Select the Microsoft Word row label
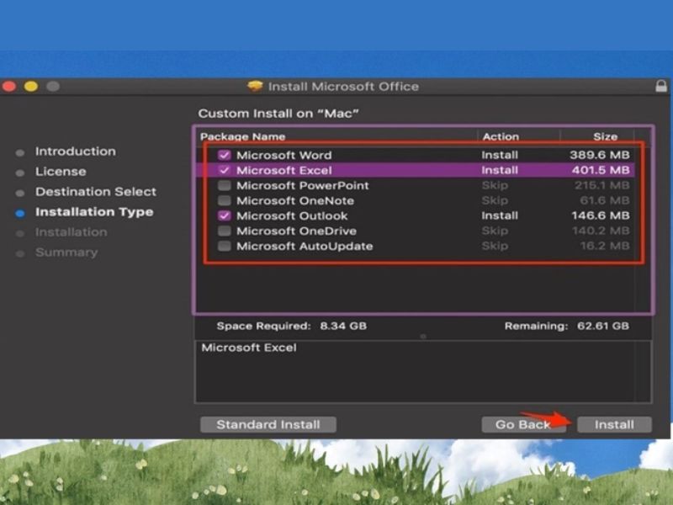 point(284,155)
